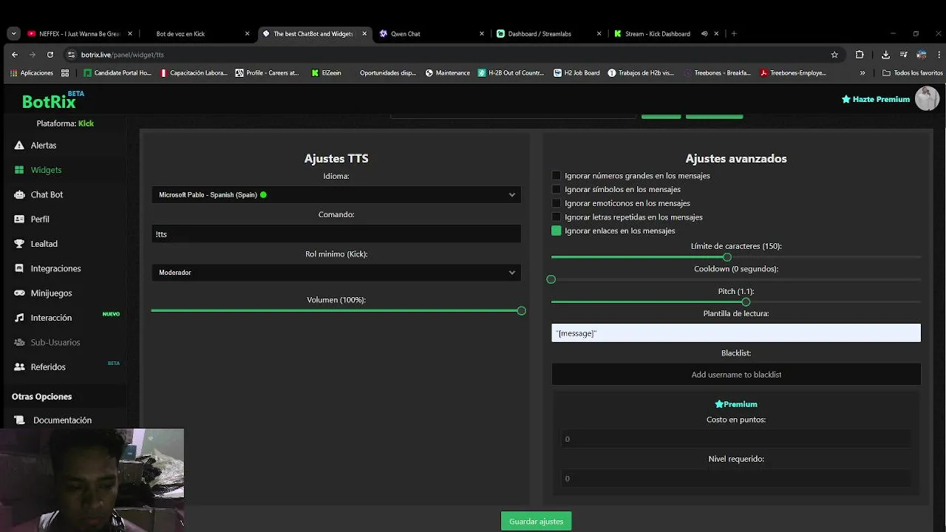This screenshot has width=946, height=532.
Task: Click the Documentación book icon
Action: pos(19,420)
